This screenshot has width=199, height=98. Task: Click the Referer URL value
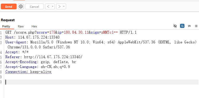[53, 57]
